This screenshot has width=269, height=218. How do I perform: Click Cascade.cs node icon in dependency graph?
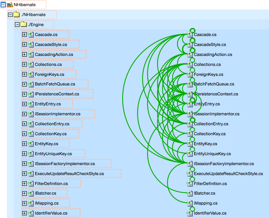point(190,34)
